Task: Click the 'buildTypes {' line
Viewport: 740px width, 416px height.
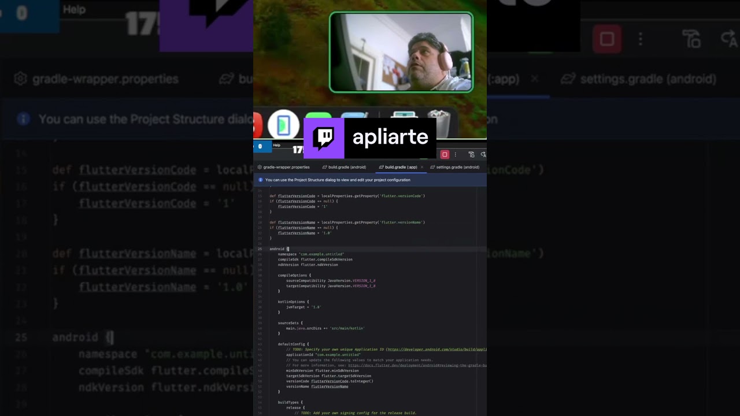Action: pyautogui.click(x=290, y=402)
